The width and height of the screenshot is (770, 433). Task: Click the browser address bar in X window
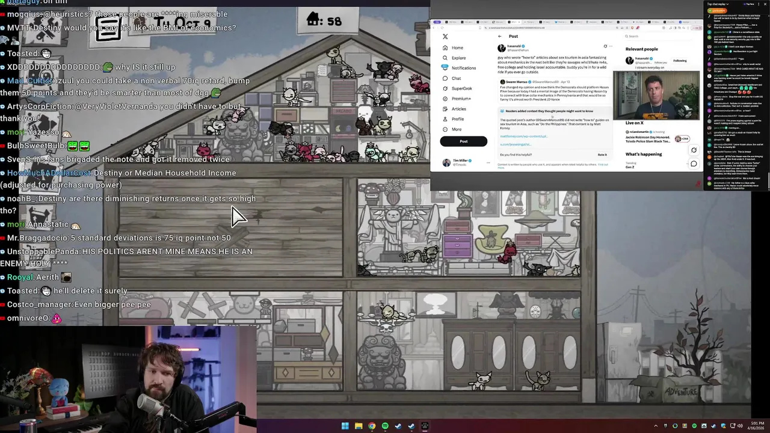(x=550, y=28)
